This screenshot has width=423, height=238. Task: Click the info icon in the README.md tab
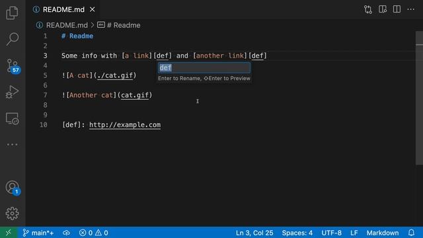[x=36, y=9]
